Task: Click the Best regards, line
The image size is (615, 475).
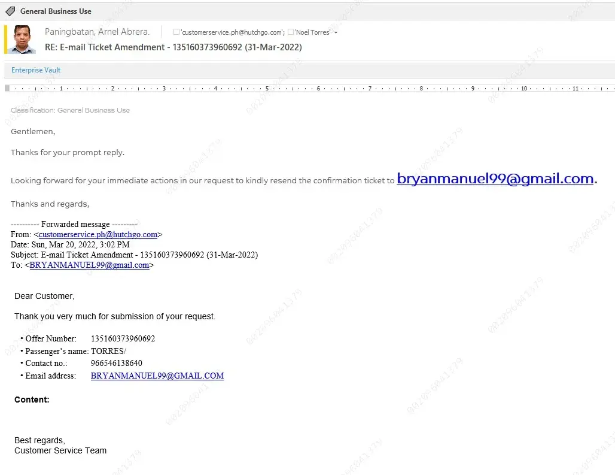Action: (39, 440)
